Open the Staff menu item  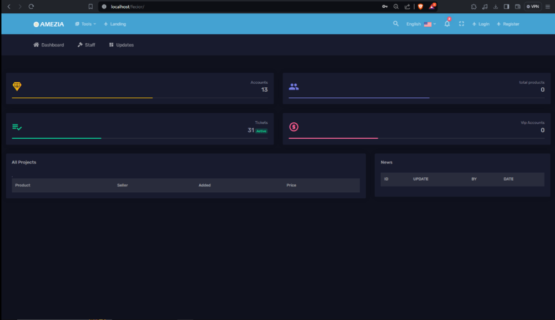tap(87, 45)
